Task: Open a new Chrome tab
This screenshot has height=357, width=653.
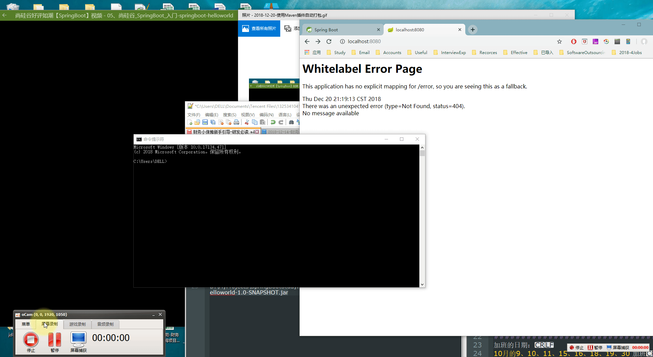Action: (473, 30)
